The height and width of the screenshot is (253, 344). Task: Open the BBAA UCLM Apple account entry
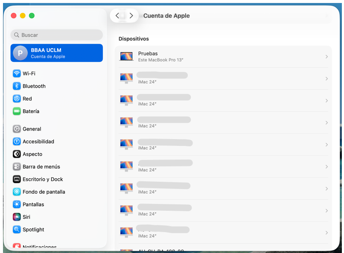tap(57, 53)
